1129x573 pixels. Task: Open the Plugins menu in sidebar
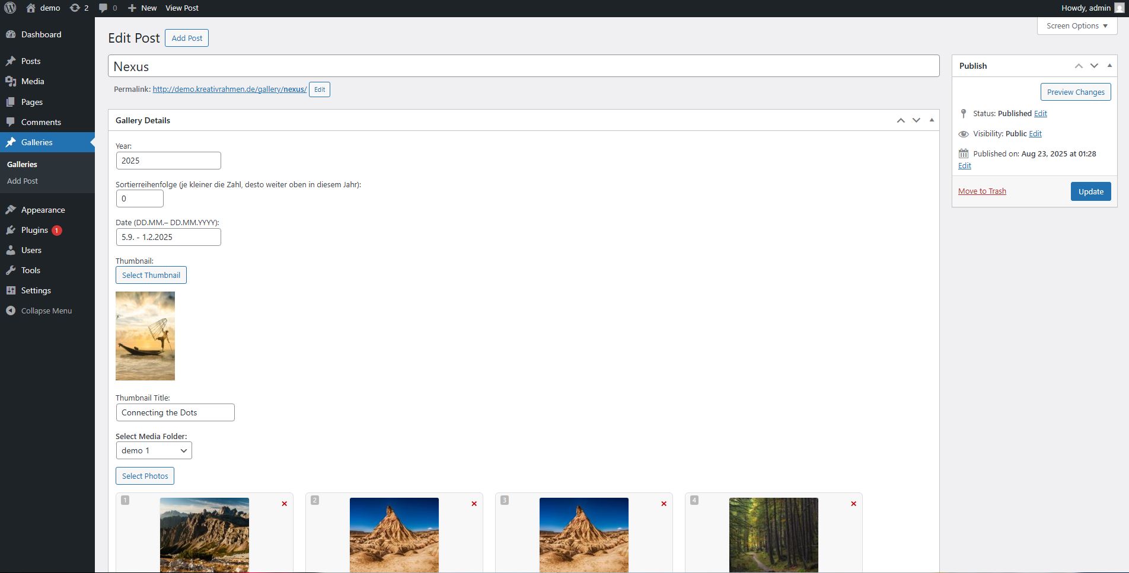(34, 230)
